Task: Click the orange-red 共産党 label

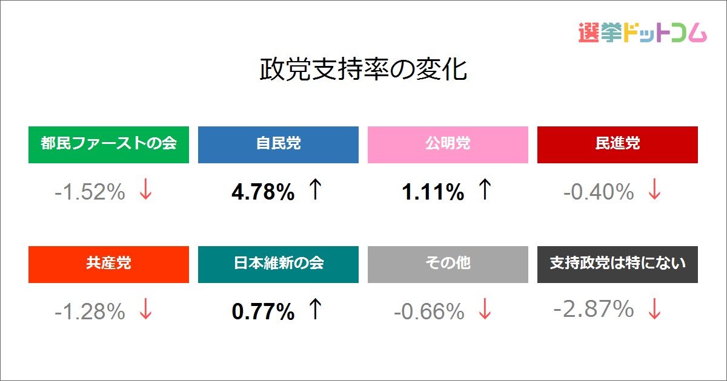Action: tap(108, 264)
